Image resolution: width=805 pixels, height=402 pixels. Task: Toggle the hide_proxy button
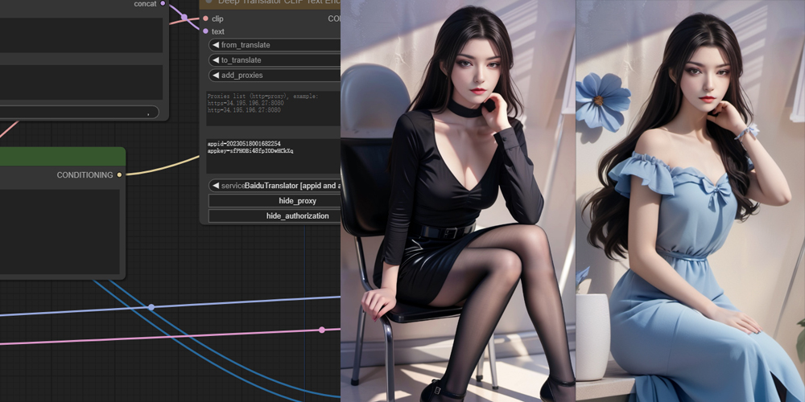275,200
